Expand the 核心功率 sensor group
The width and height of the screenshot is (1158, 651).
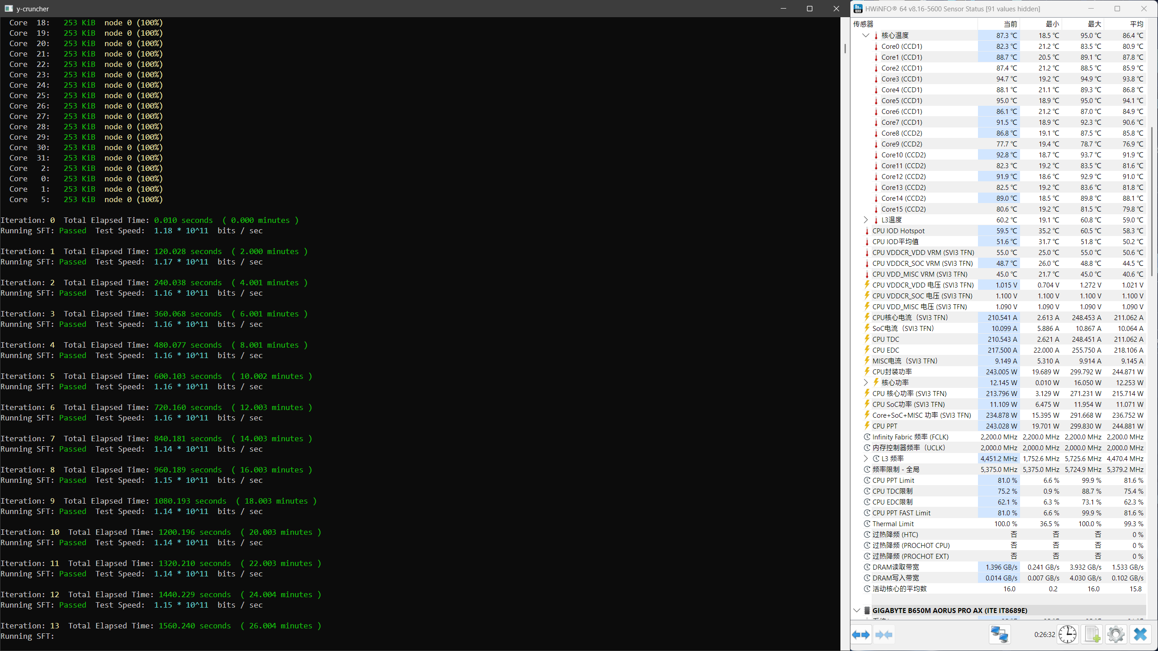pos(866,382)
